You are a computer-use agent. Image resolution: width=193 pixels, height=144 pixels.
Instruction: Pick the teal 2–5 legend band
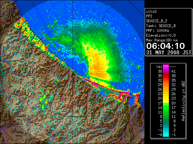pos(166,125)
